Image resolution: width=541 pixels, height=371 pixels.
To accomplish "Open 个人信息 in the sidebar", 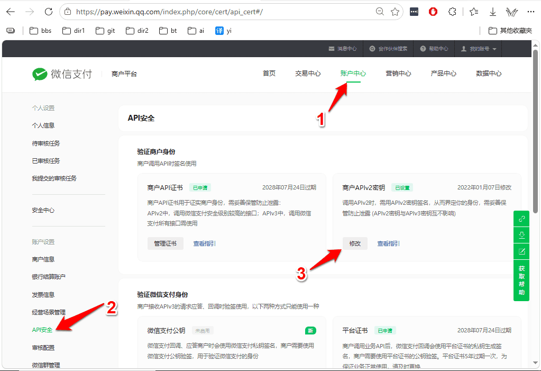I will pyautogui.click(x=43, y=125).
